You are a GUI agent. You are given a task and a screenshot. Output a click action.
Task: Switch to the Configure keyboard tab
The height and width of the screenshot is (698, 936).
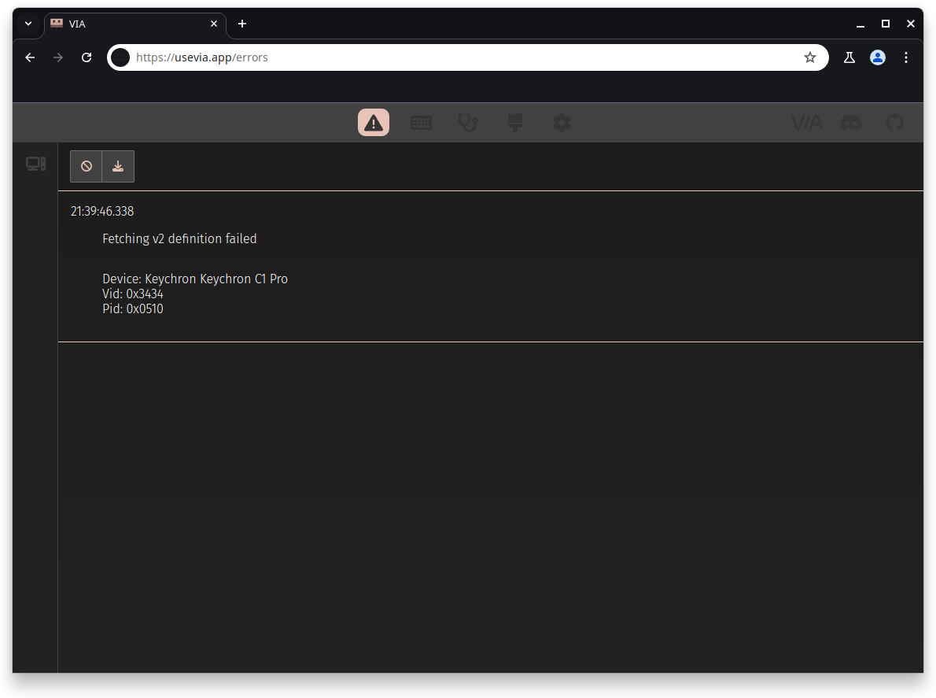pyautogui.click(x=421, y=123)
